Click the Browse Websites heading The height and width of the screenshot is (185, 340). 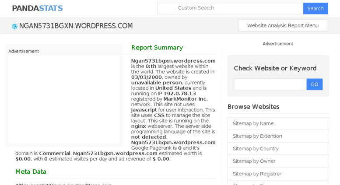pos(253,107)
